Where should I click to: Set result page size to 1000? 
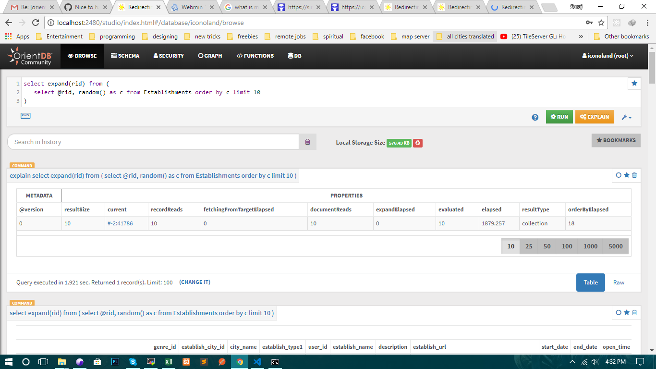pos(591,246)
